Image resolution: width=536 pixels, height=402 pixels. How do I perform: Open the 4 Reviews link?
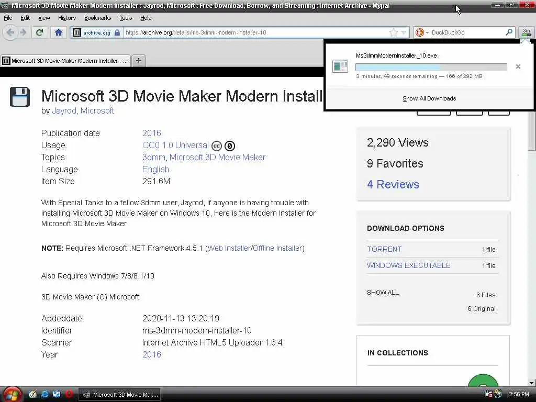pos(393,185)
